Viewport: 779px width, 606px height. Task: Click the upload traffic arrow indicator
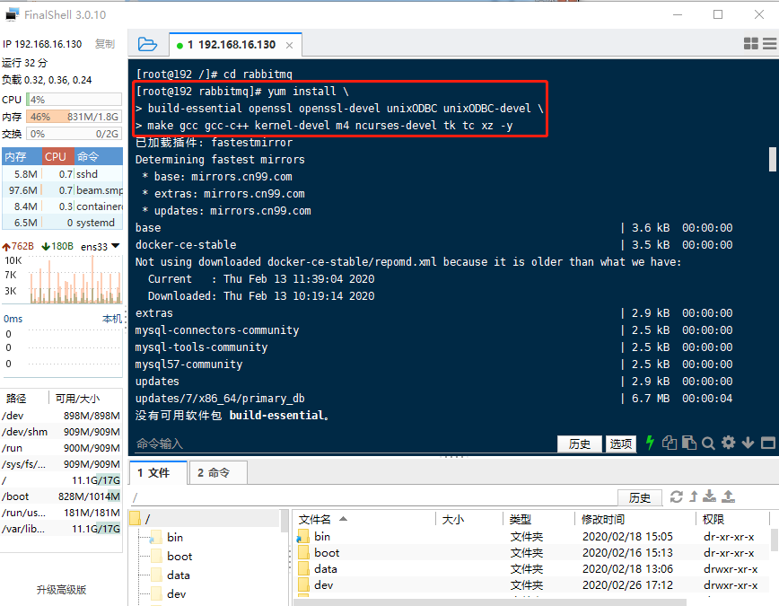point(6,247)
